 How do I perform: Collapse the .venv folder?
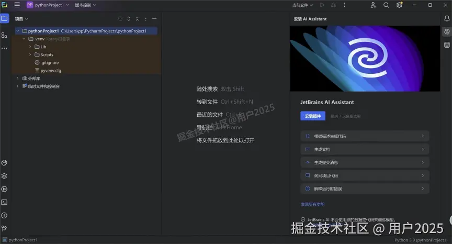click(24, 39)
